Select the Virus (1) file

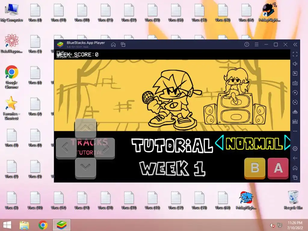[12, 138]
